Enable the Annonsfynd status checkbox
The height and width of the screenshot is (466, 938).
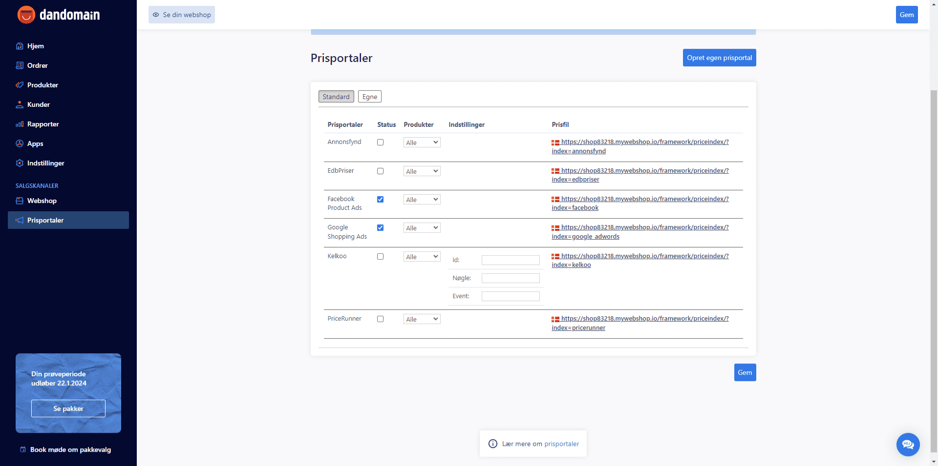(x=380, y=142)
